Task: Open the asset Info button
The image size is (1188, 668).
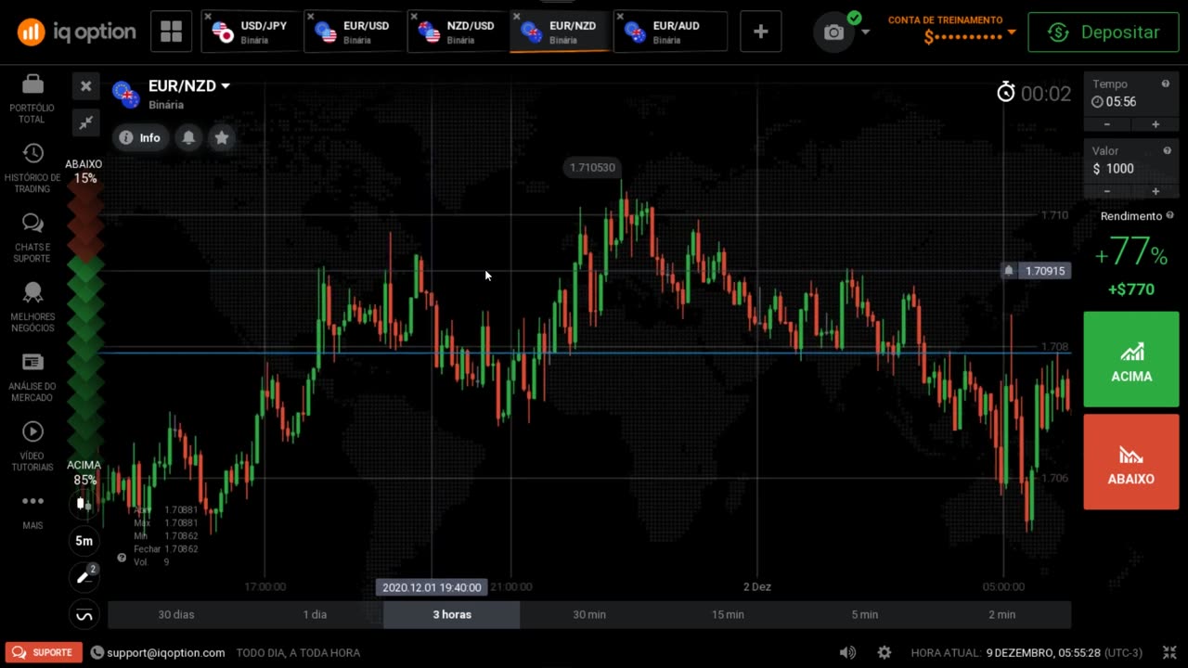Action: point(140,137)
